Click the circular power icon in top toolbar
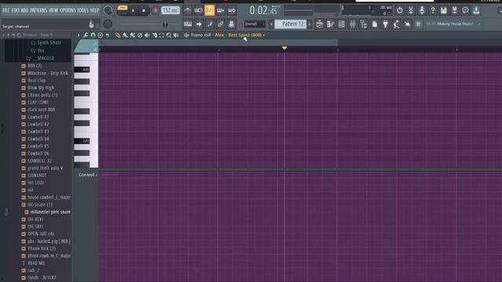 click(x=399, y=10)
